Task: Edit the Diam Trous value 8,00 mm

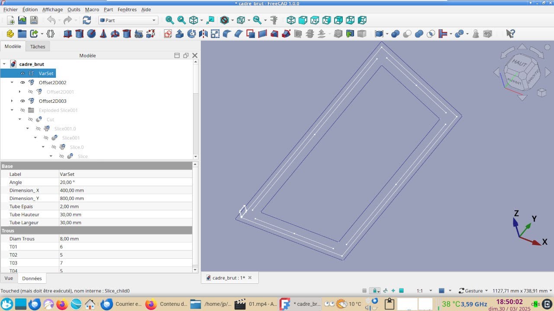Action: pos(126,238)
